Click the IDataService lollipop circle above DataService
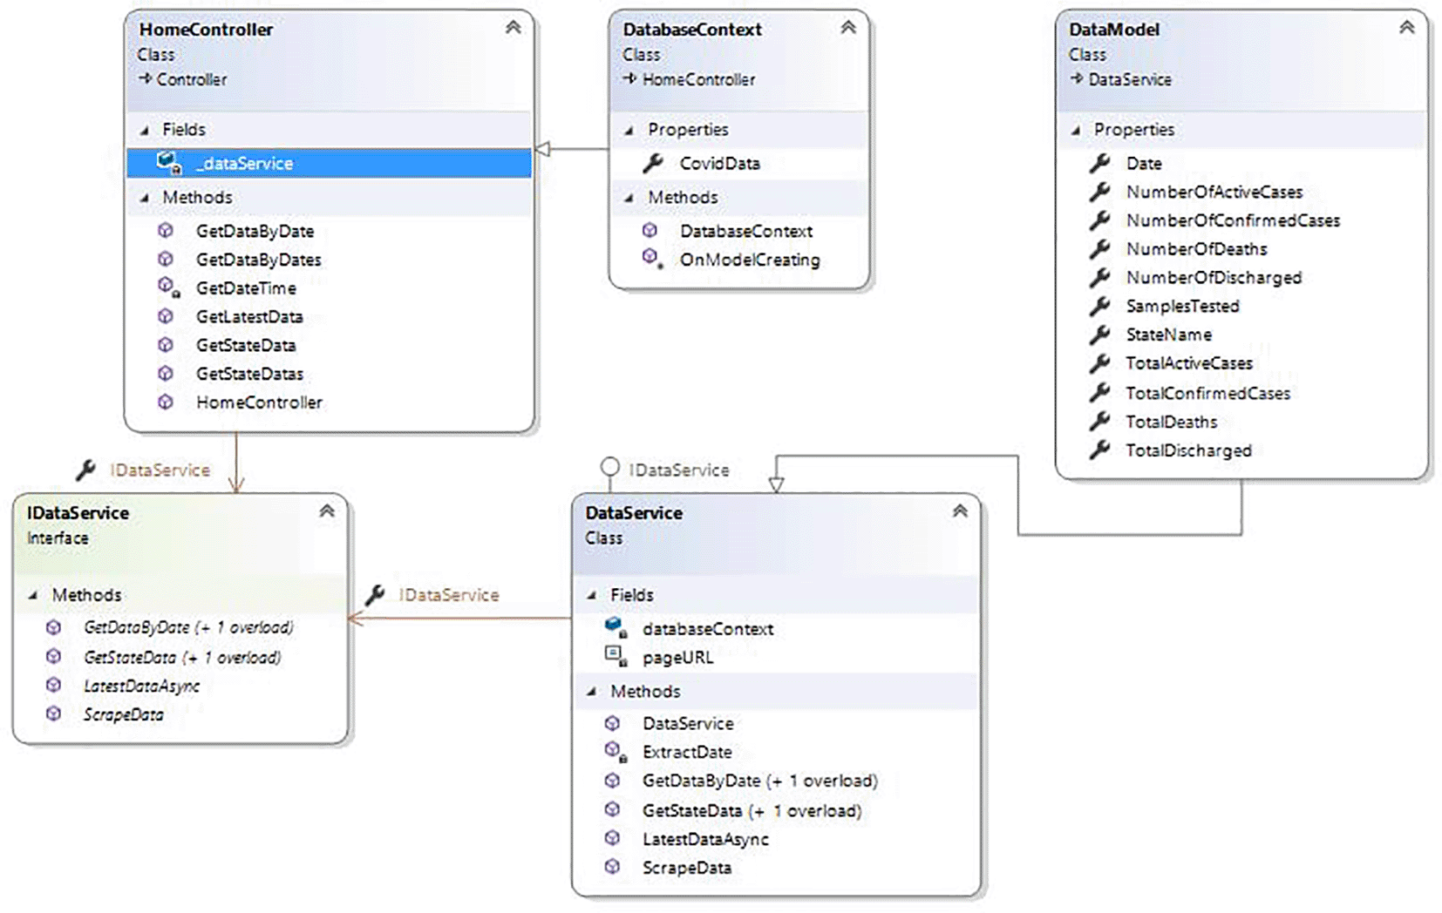 (x=610, y=467)
